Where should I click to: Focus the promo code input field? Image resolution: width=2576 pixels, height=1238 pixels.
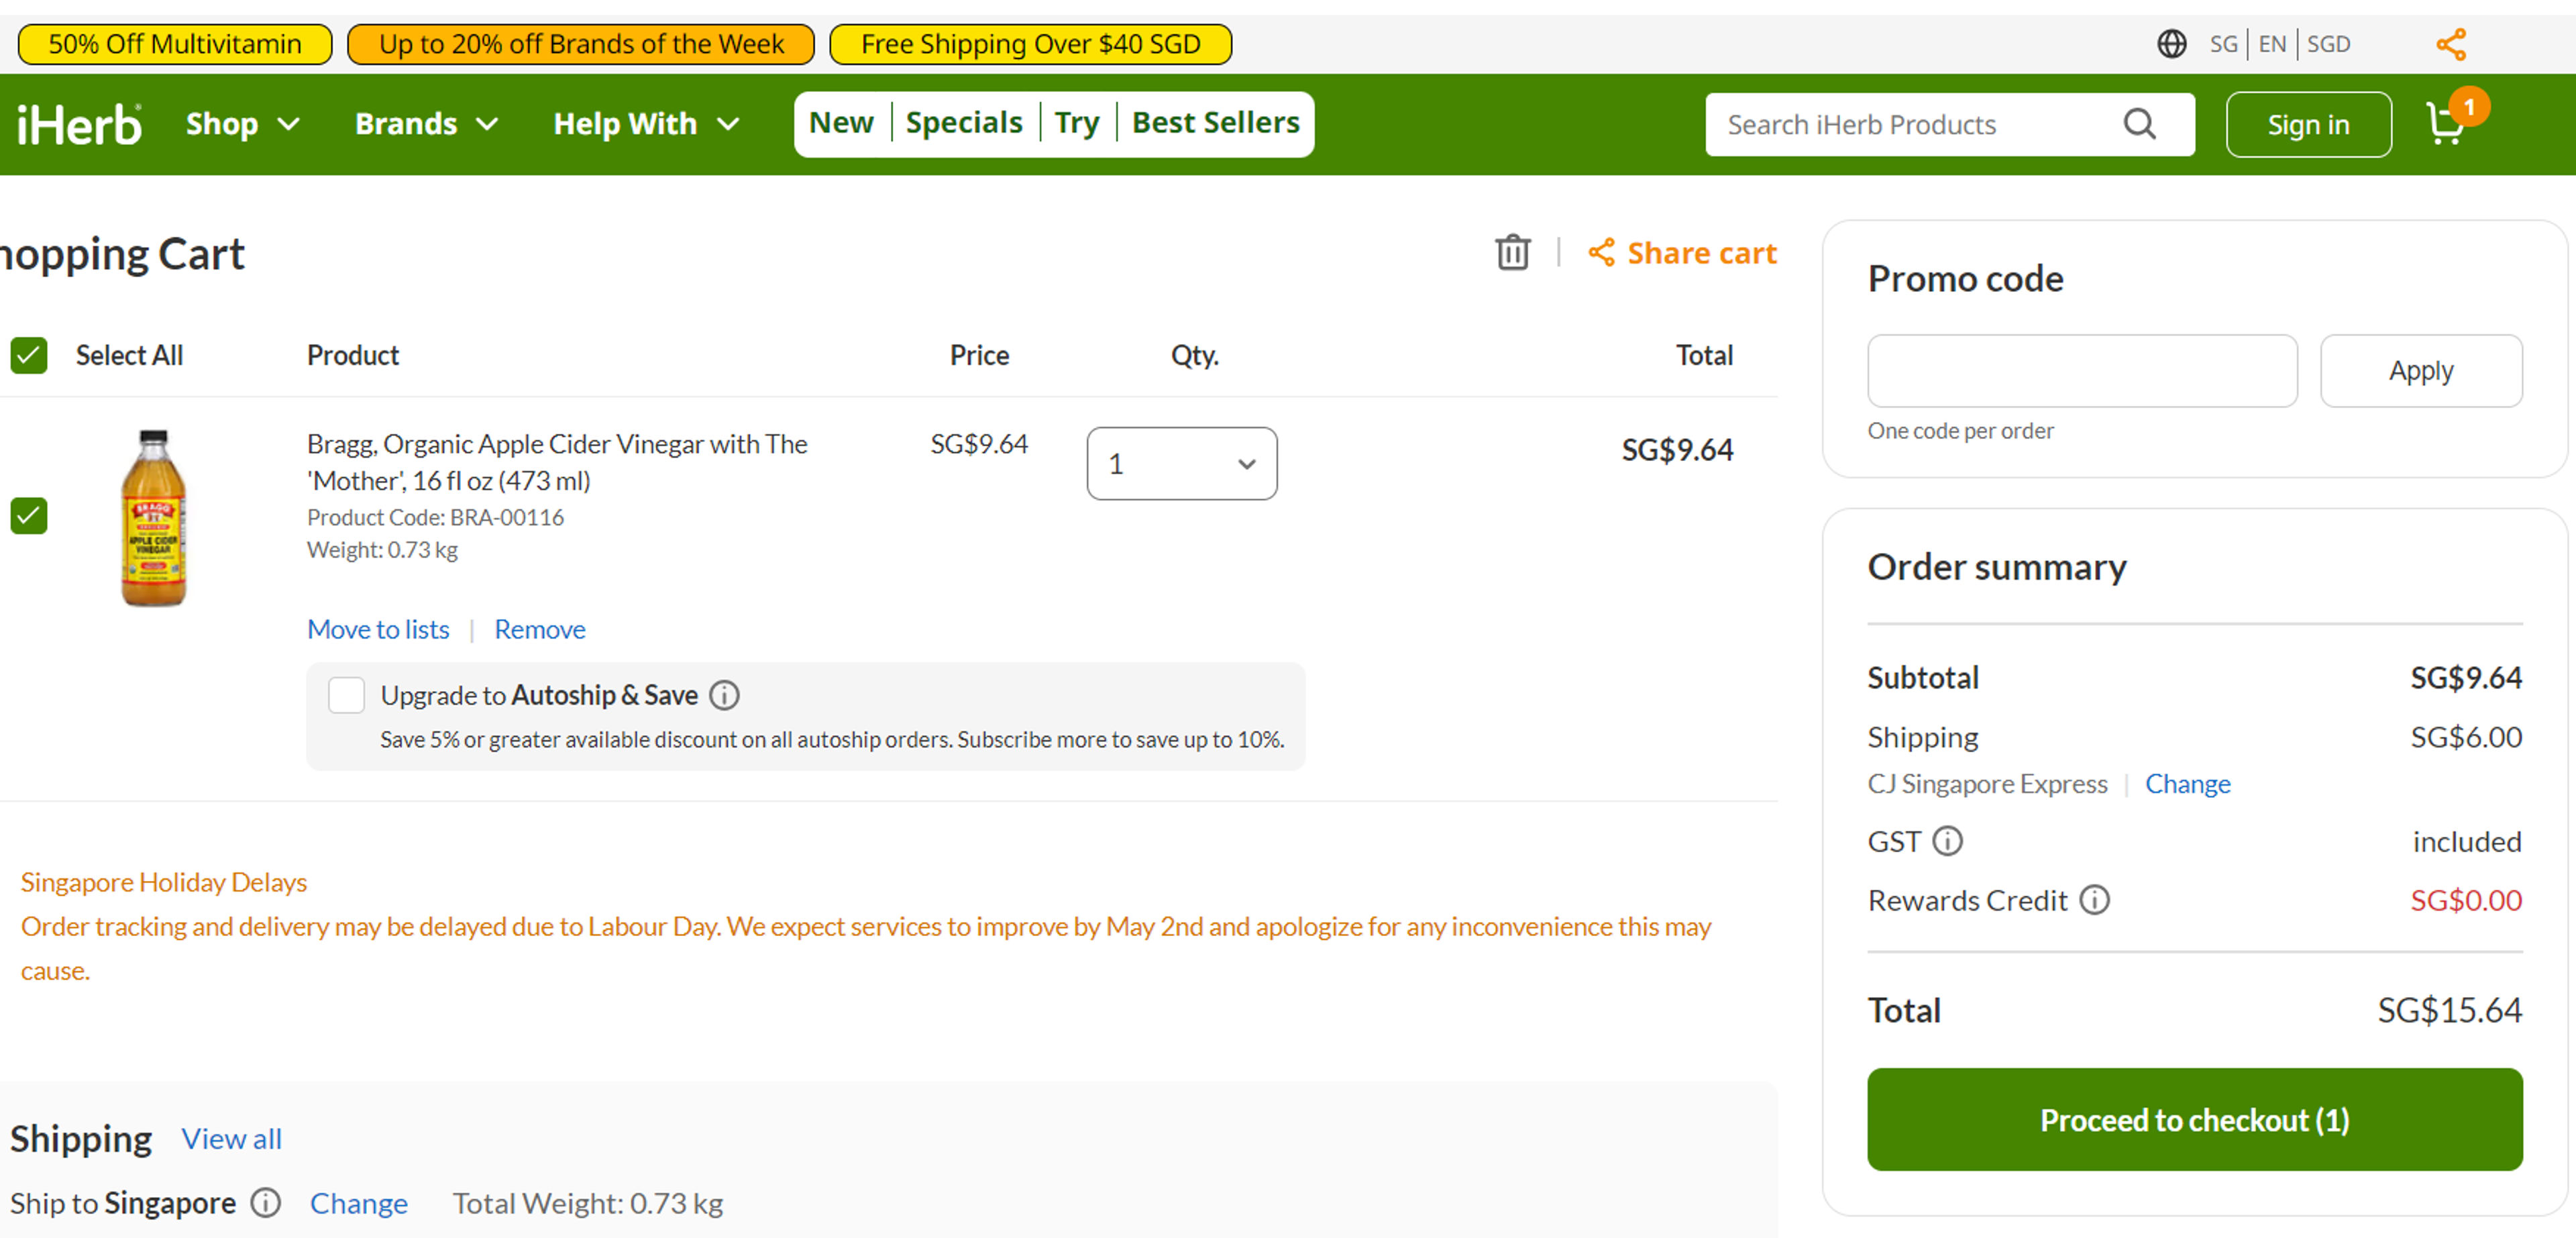[2082, 371]
